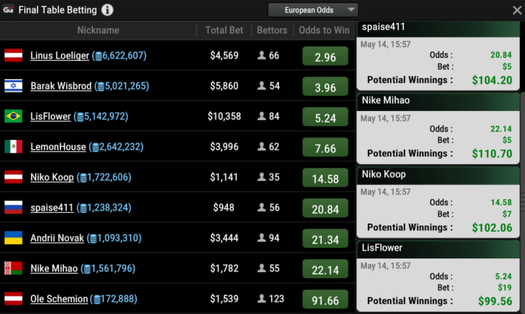Click bettors person icon in Ole Schemion row
525x314 pixels.
pyautogui.click(x=261, y=299)
